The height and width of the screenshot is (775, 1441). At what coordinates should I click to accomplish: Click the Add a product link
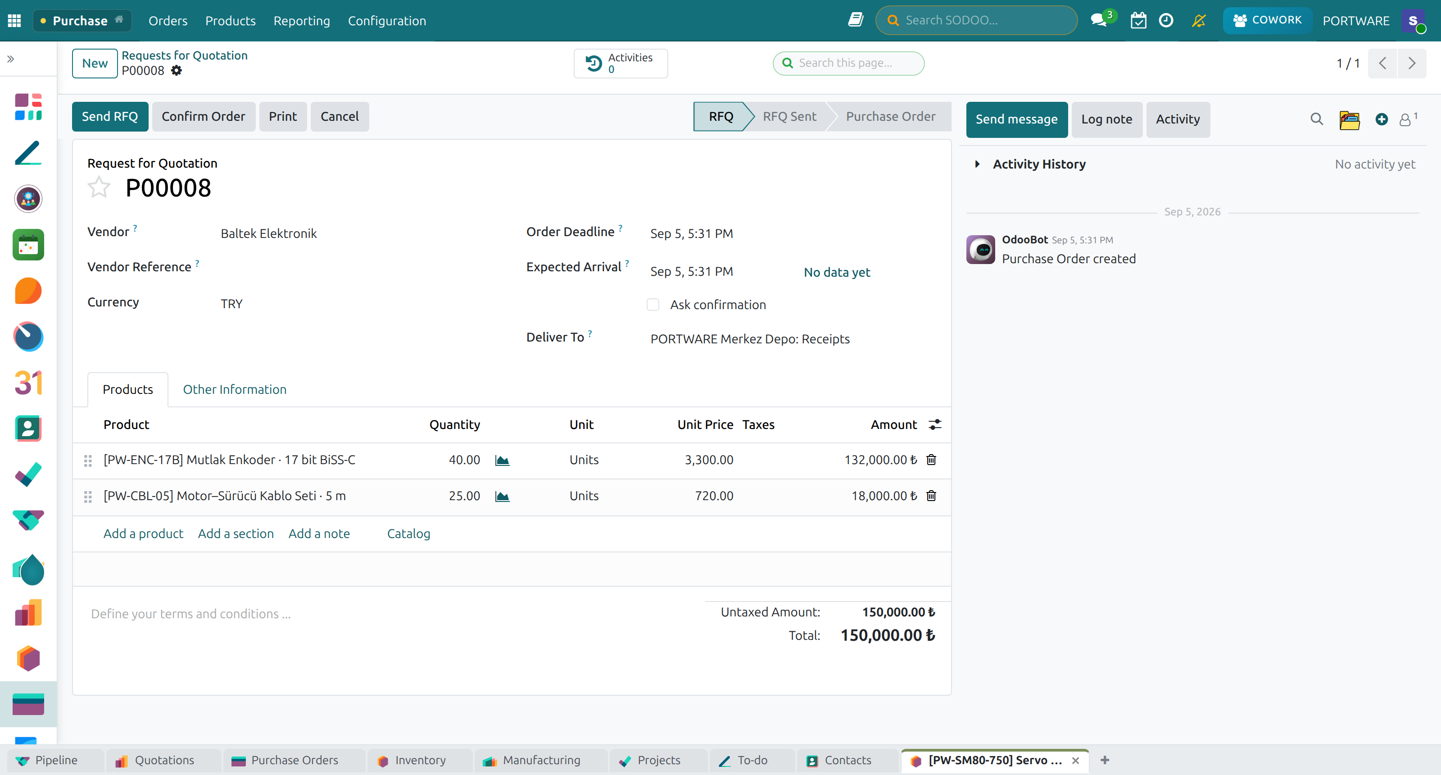[143, 534]
